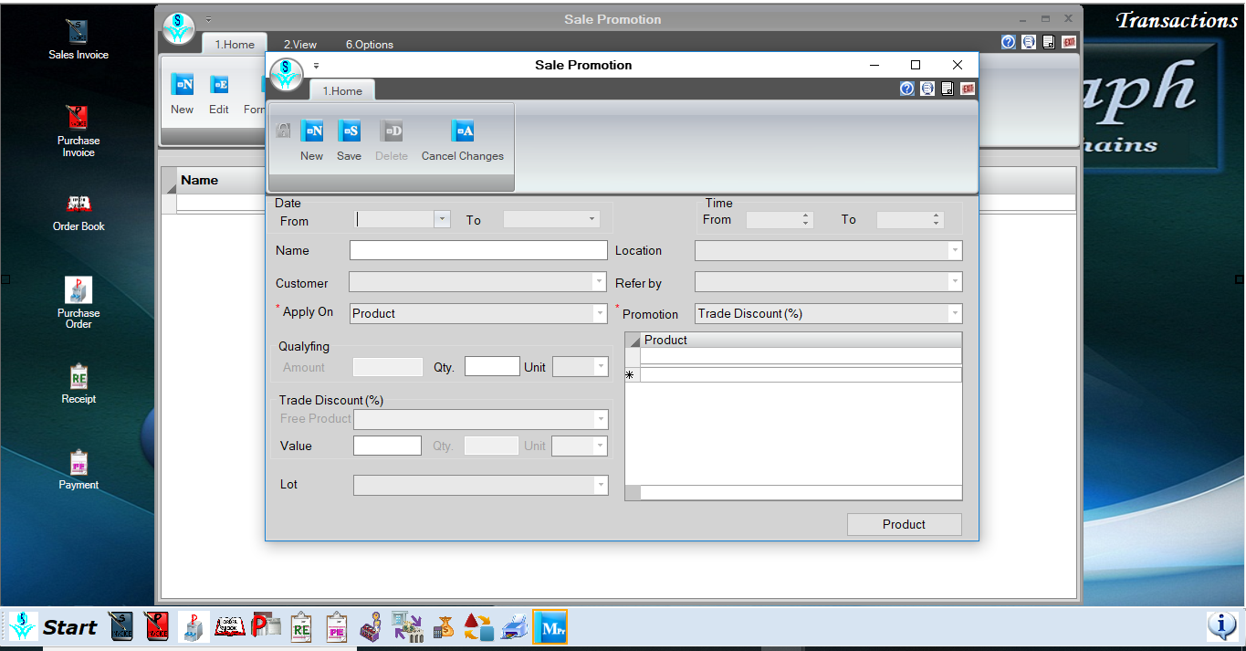The width and height of the screenshot is (1246, 651).
Task: Expand the Lot dropdown
Action: tap(601, 485)
